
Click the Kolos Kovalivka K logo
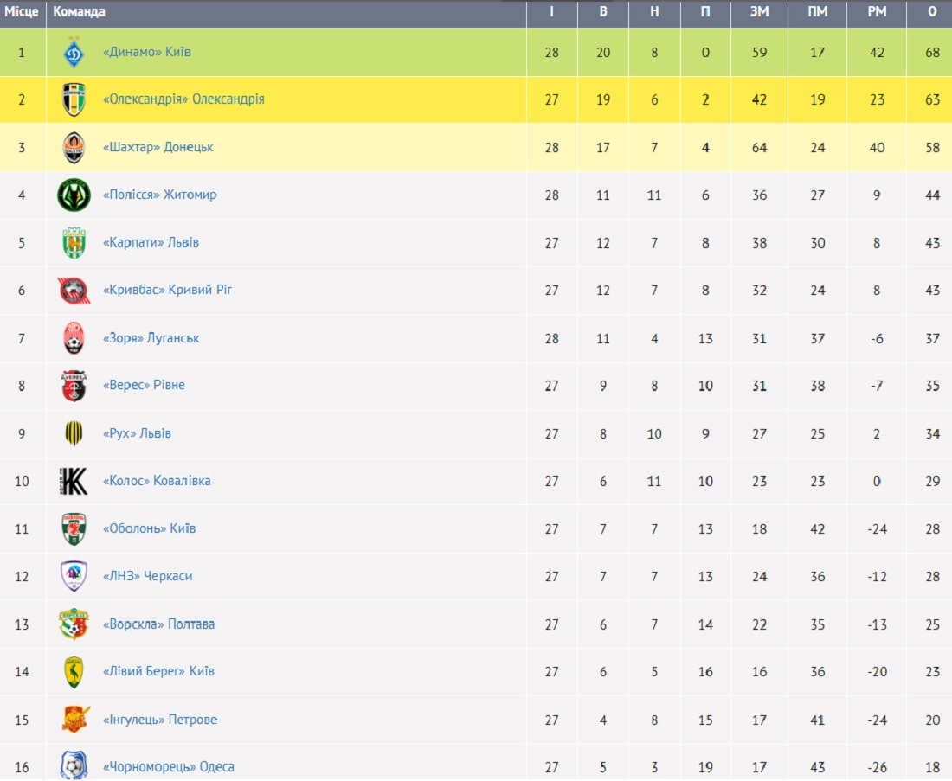coord(74,481)
